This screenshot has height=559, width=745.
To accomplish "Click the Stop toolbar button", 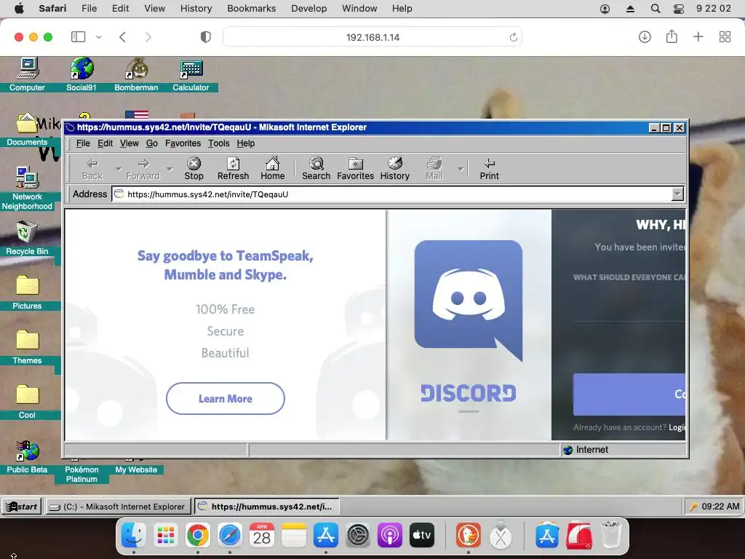I will tap(194, 169).
